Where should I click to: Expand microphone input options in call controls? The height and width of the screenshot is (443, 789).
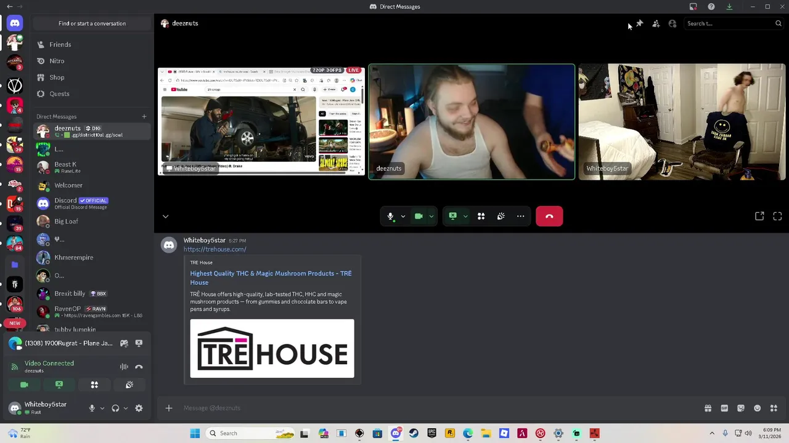click(403, 216)
